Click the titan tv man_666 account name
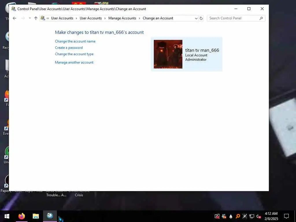 tap(202, 50)
